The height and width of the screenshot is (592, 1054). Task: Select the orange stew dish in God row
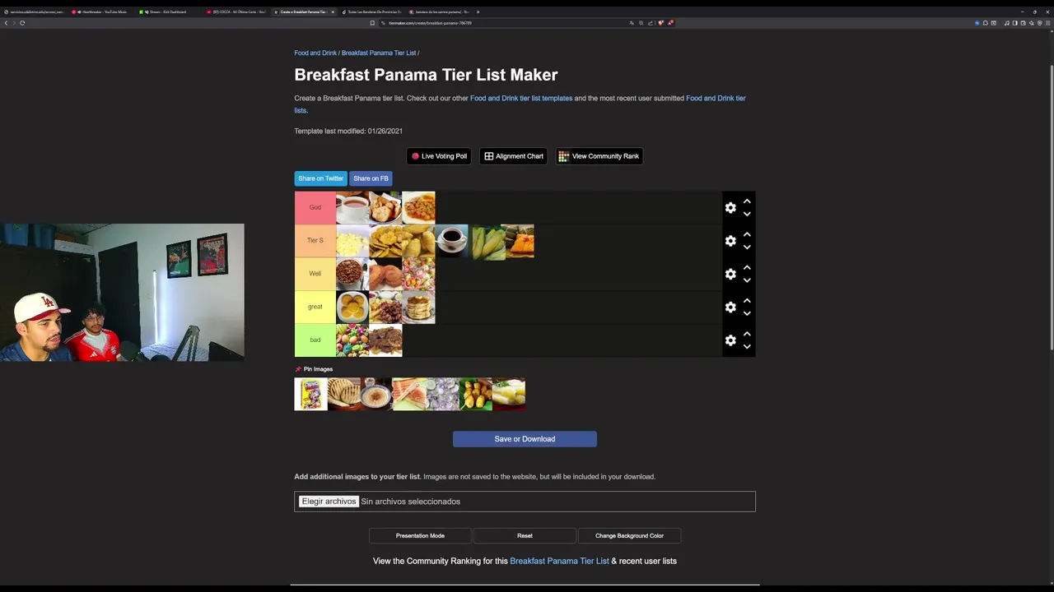(x=418, y=208)
